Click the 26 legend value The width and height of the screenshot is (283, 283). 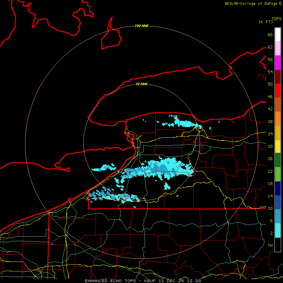tap(270, 159)
